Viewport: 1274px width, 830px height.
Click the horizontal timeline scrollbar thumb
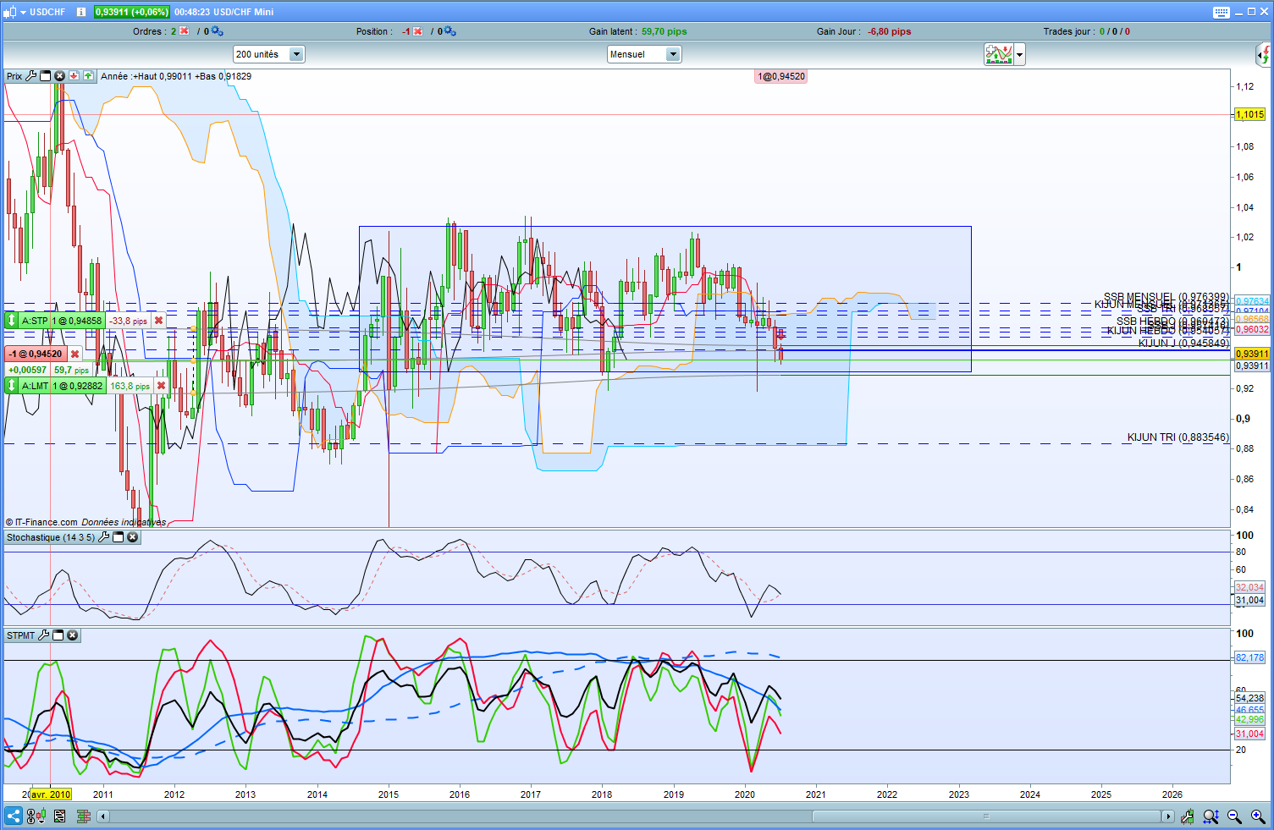click(x=986, y=816)
